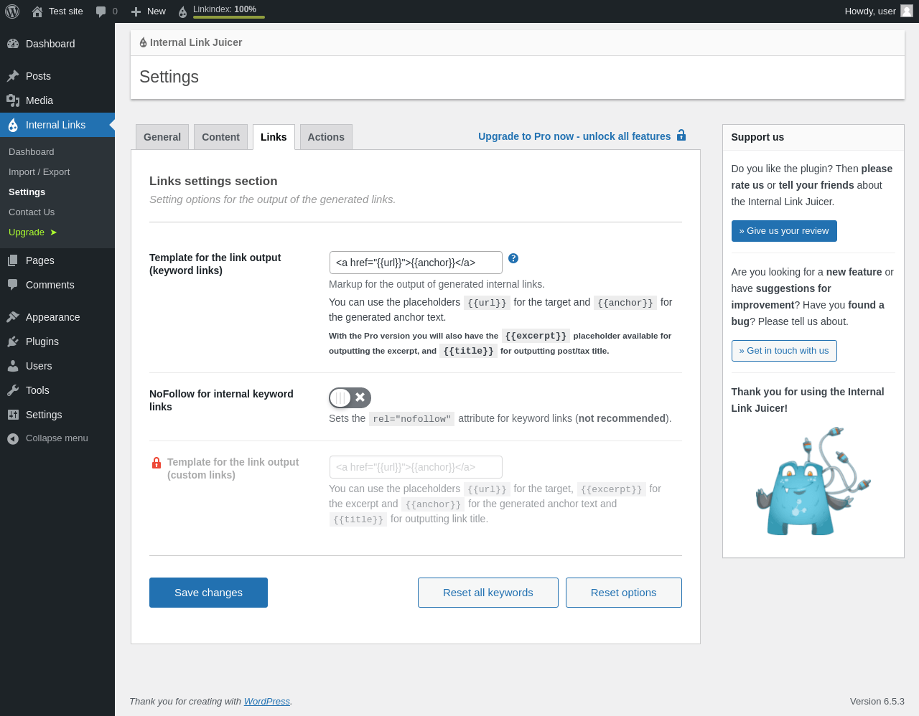Click the Linkindex 100% progress bar
Viewport: 919px width, 716px height.
pos(229,17)
